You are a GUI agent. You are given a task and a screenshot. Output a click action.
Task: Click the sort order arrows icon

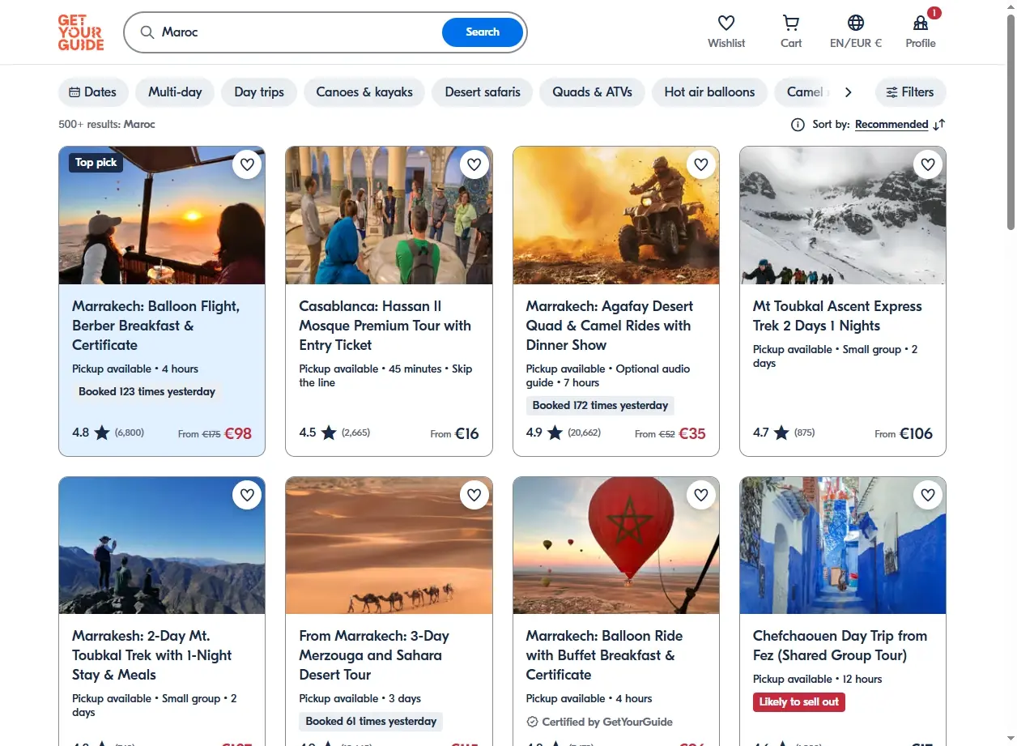[938, 125]
